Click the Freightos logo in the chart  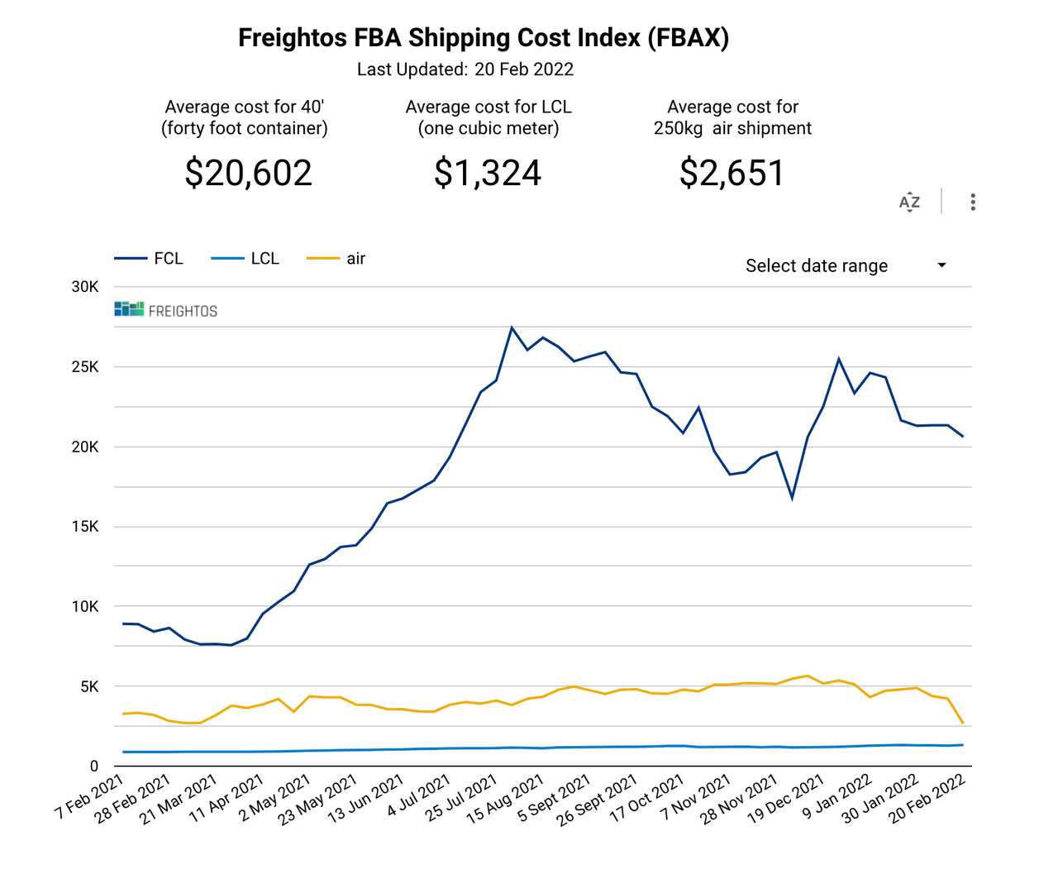166,310
